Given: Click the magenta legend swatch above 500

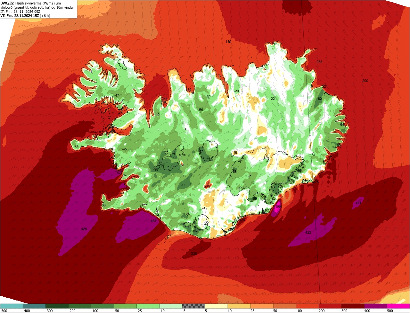Looking at the screenshot, I should [x=398, y=306].
